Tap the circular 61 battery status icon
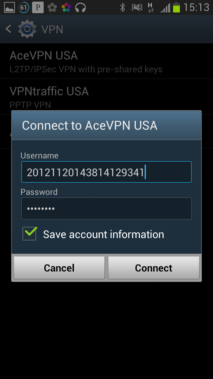The image size is (213, 379). [24, 7]
